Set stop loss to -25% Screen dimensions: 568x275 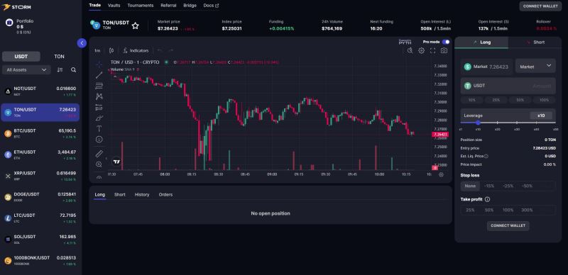(508, 186)
